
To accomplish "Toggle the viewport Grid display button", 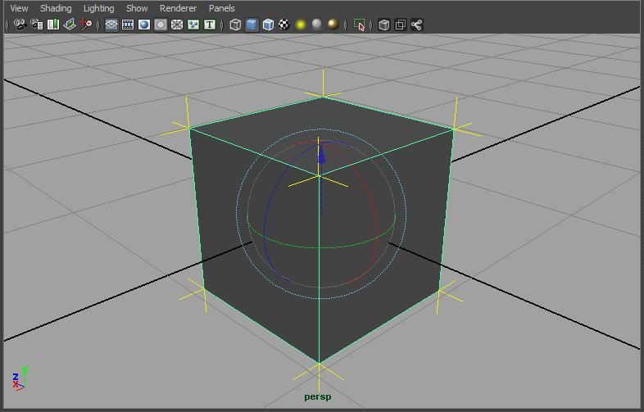I will (111, 25).
